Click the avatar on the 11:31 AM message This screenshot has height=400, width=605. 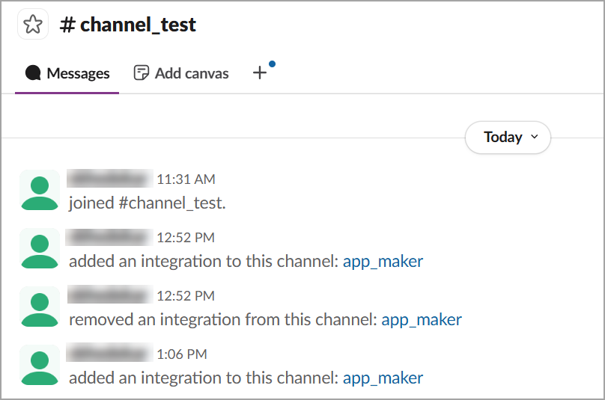[x=40, y=190]
